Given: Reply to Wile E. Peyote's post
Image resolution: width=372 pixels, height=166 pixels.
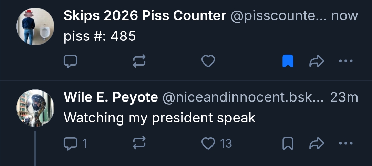Looking at the screenshot, I should tap(71, 143).
